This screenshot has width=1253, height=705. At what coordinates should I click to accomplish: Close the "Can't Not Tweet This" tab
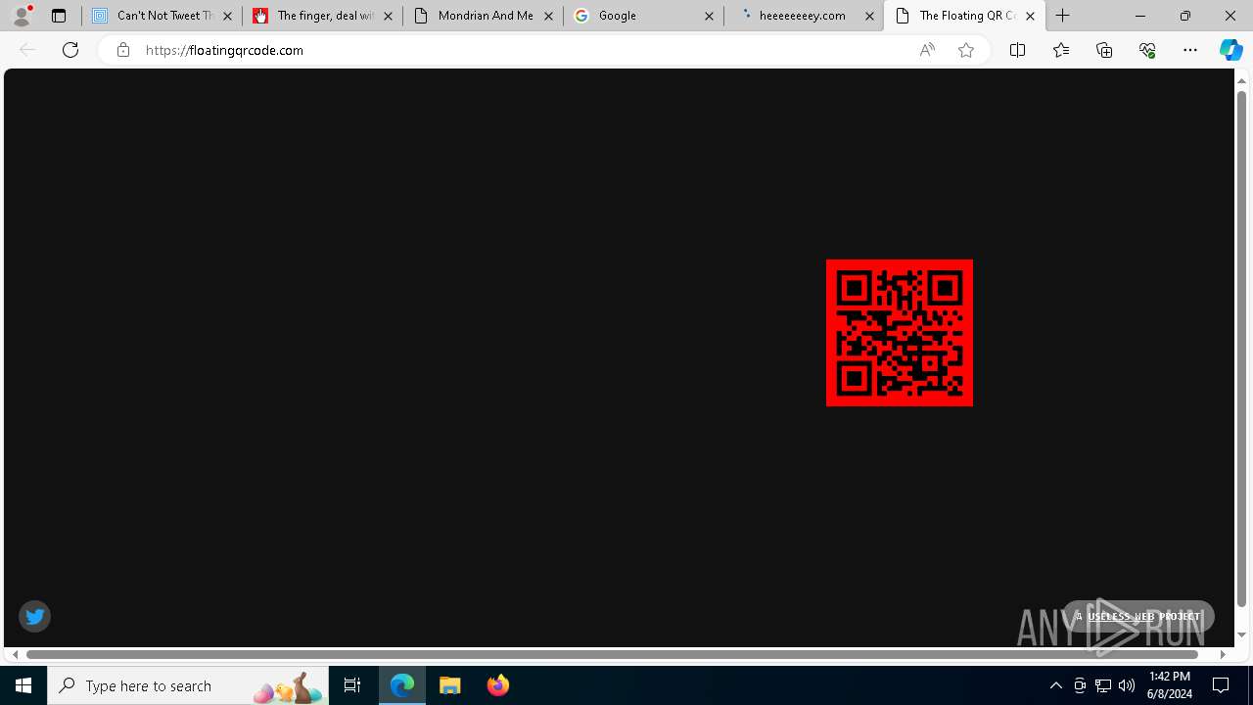coord(227,16)
